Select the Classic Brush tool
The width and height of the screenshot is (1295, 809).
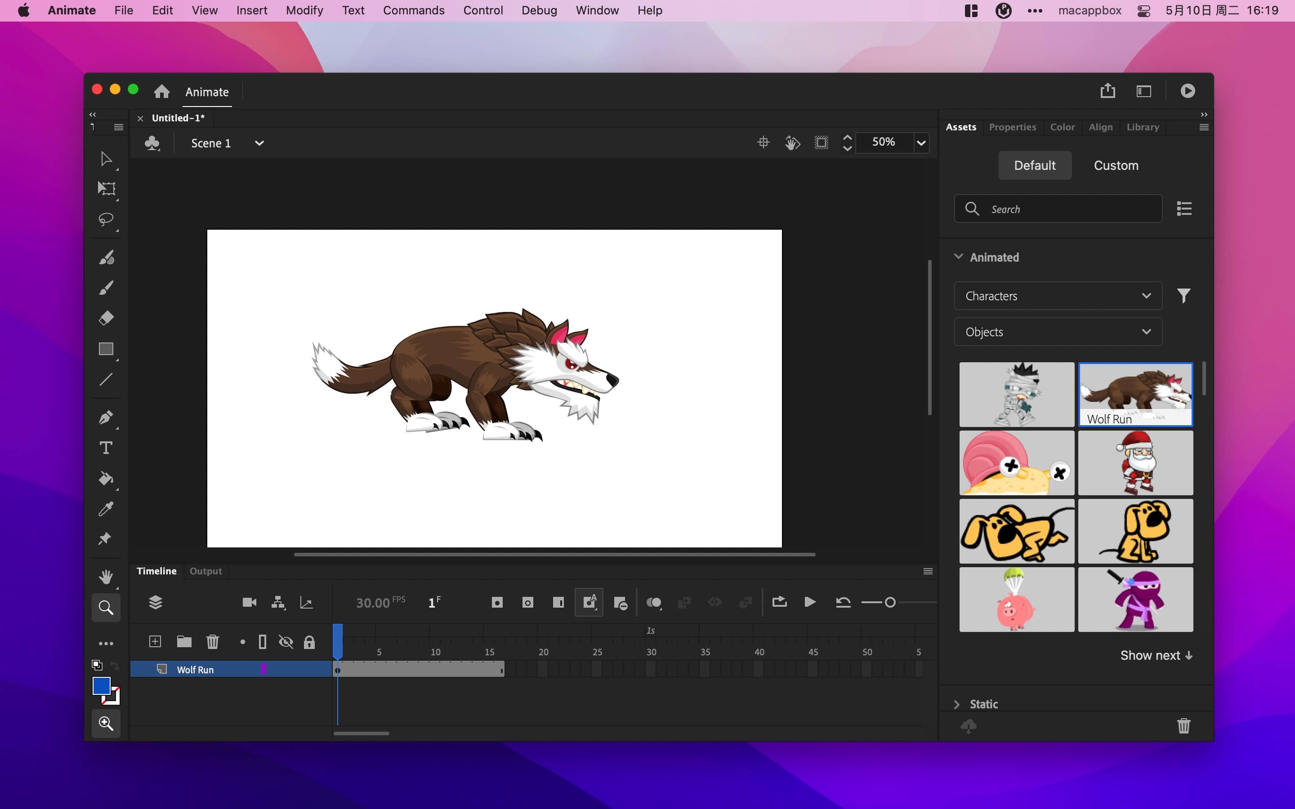point(106,288)
